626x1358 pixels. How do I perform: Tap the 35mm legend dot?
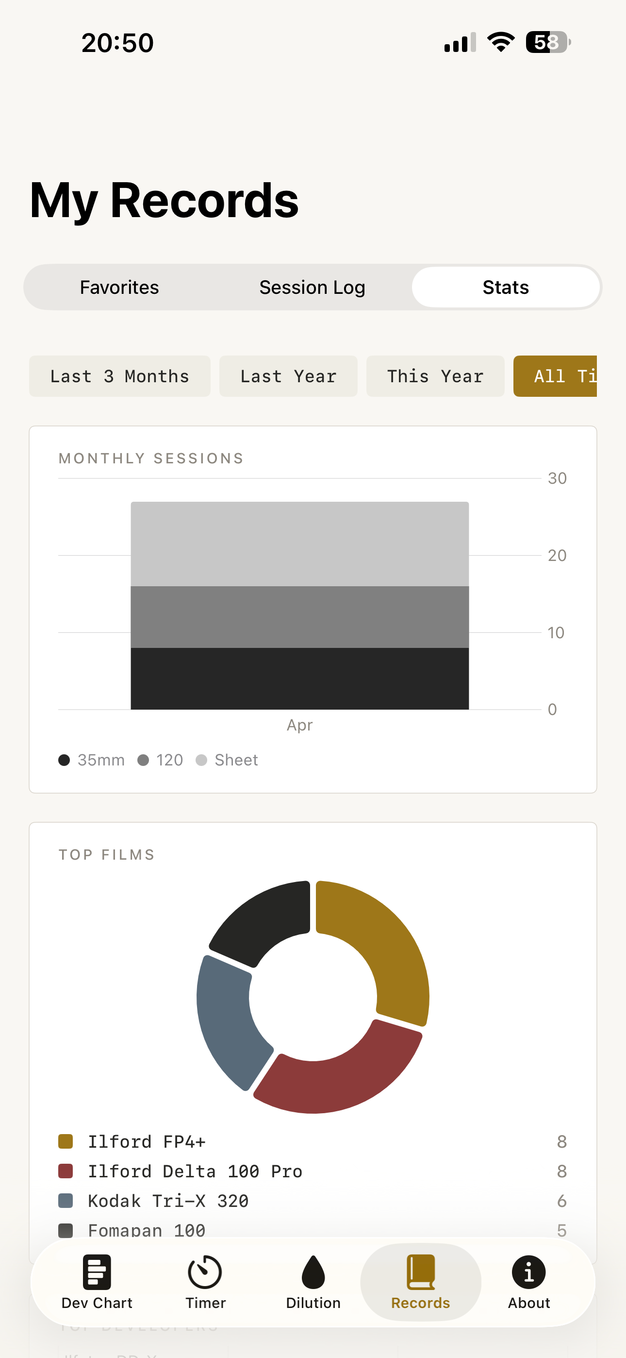64,760
